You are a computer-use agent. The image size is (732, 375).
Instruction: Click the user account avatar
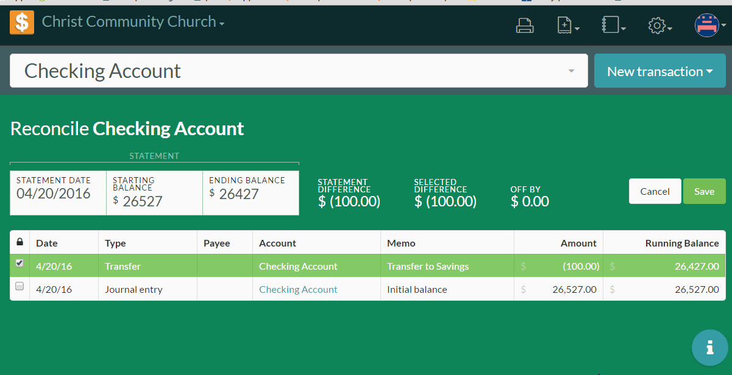tap(706, 26)
